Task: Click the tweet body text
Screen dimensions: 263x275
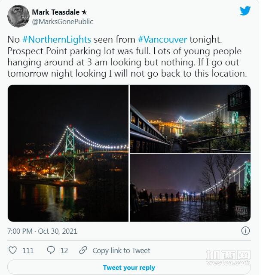Action: (x=127, y=56)
